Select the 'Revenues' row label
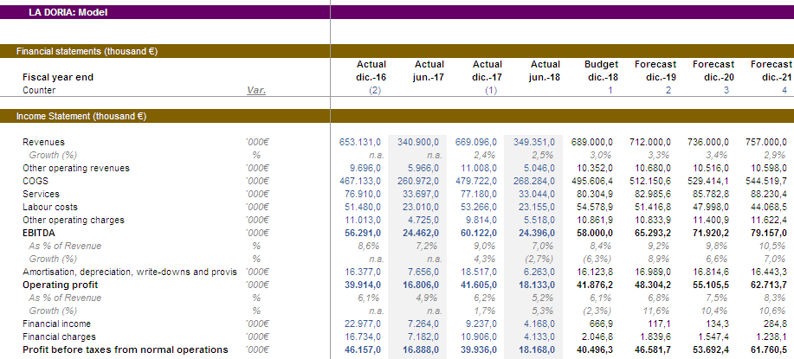 (43, 142)
